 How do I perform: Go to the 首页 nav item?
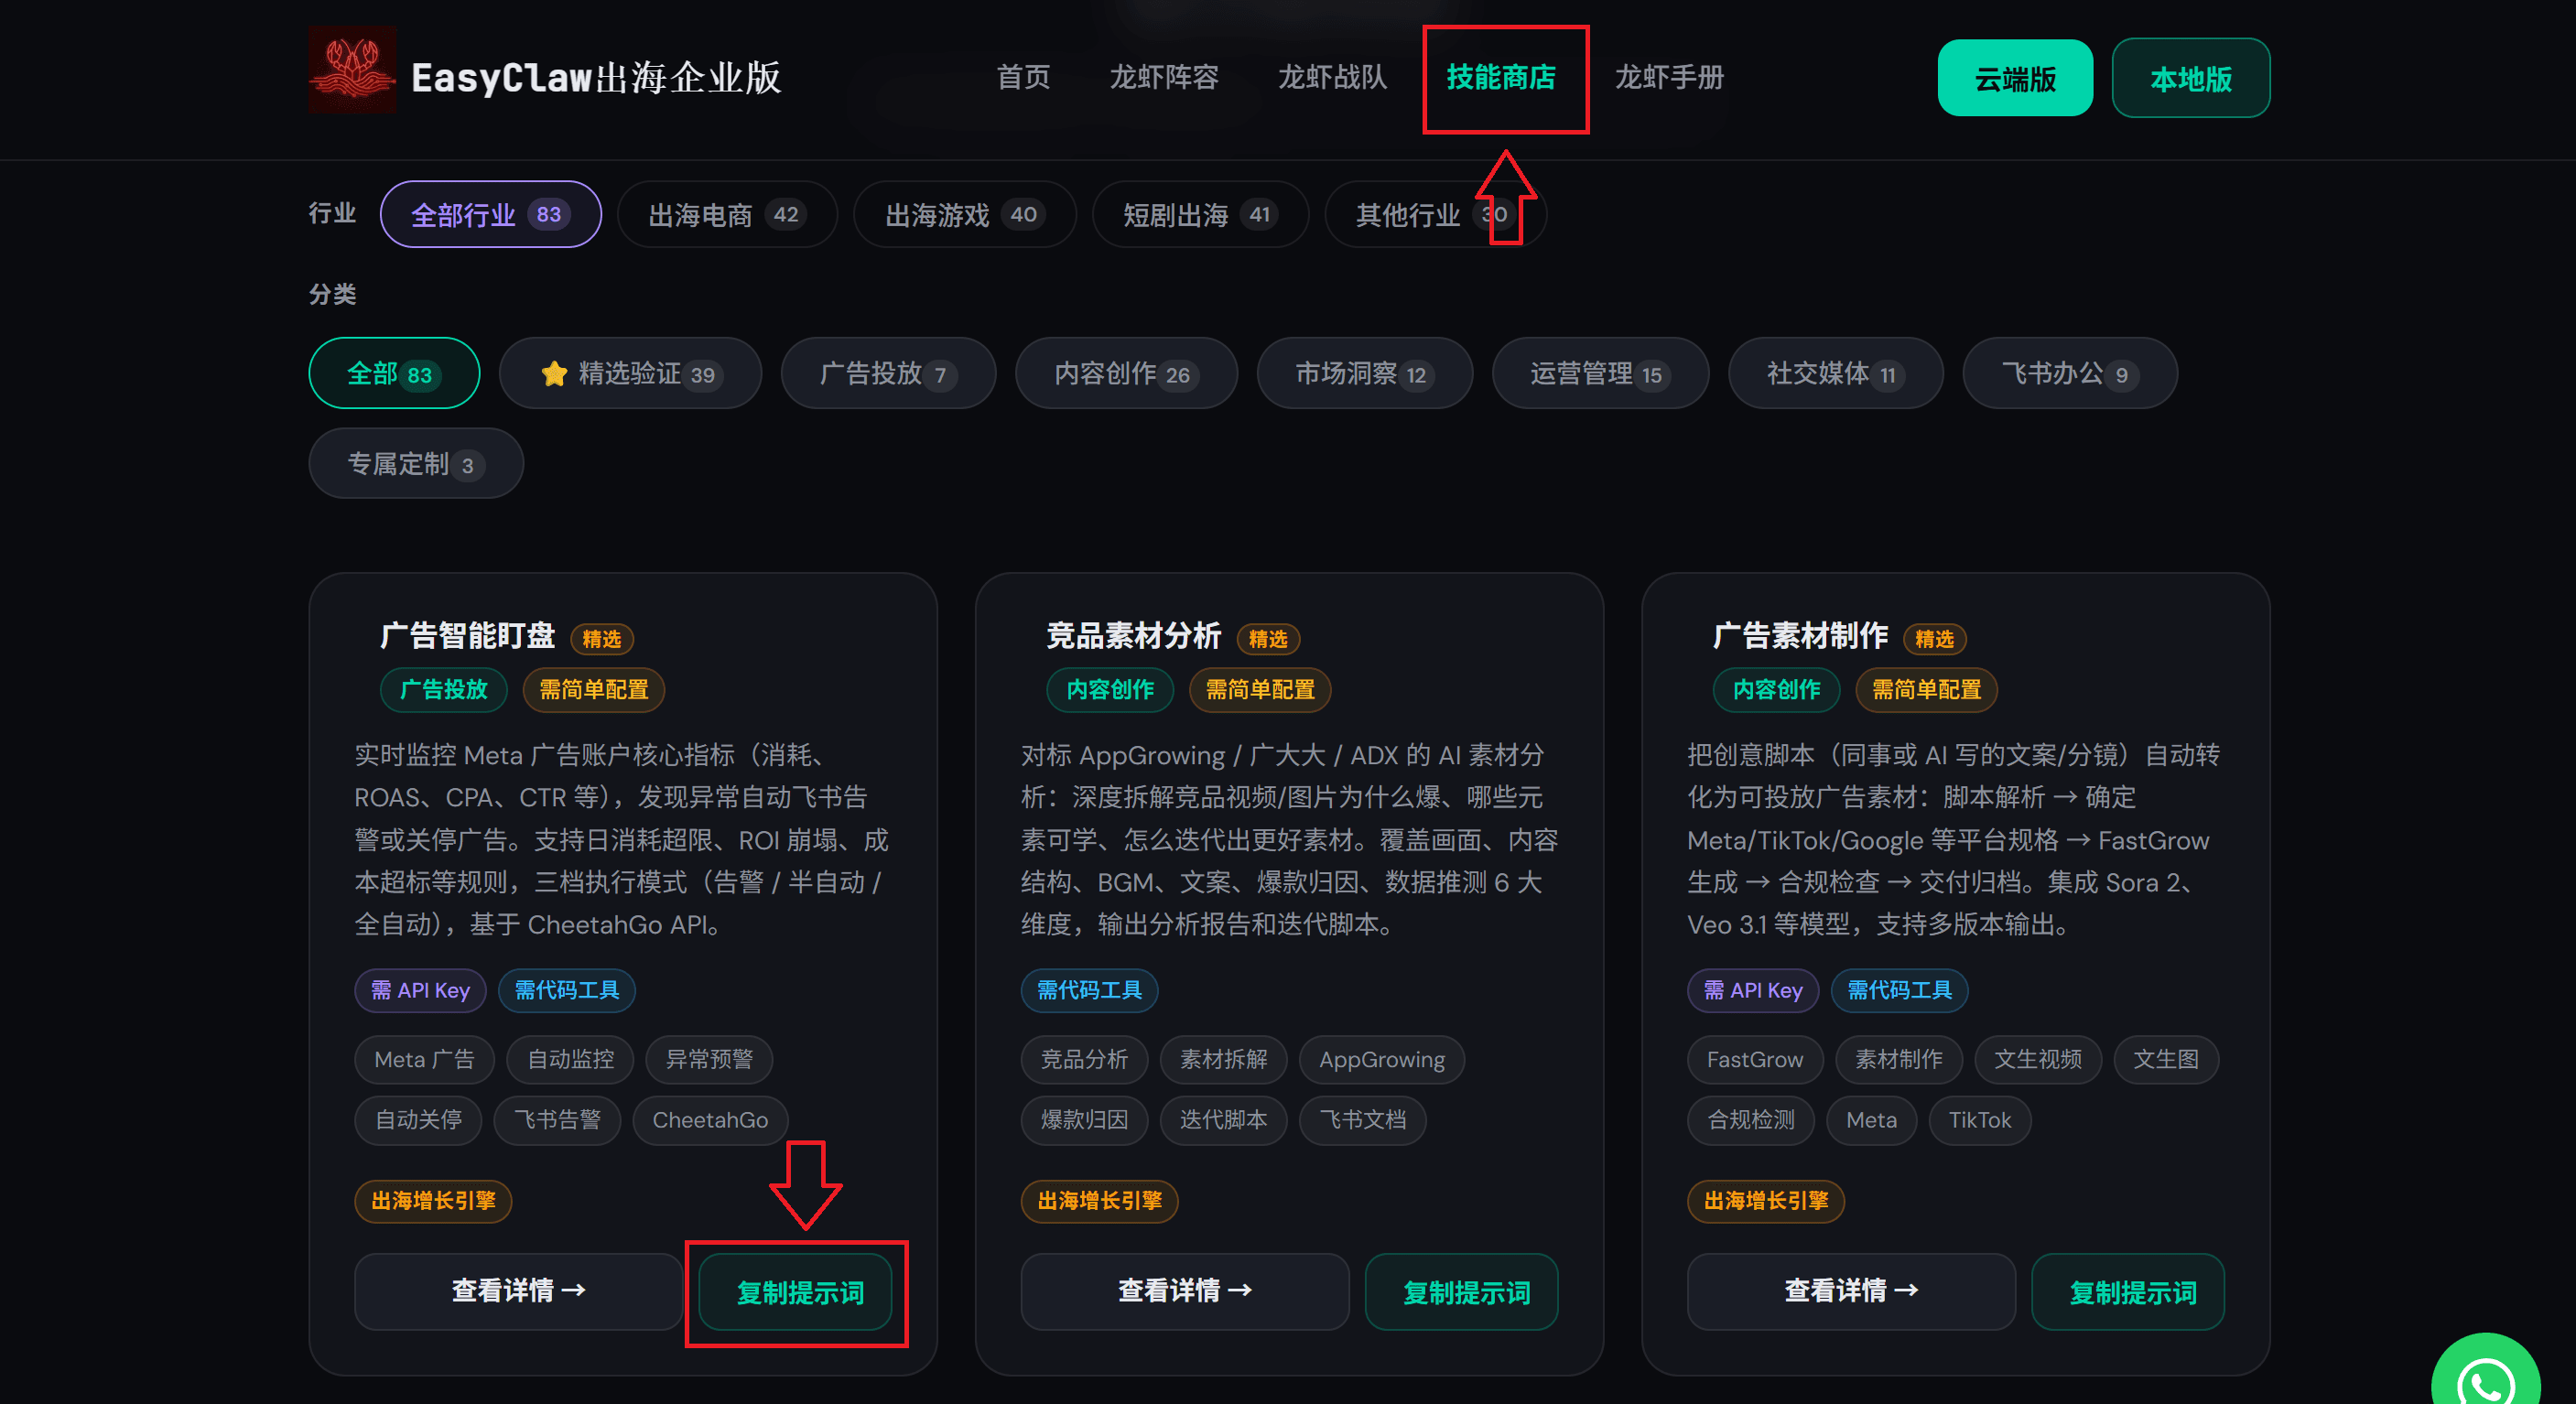[1023, 77]
